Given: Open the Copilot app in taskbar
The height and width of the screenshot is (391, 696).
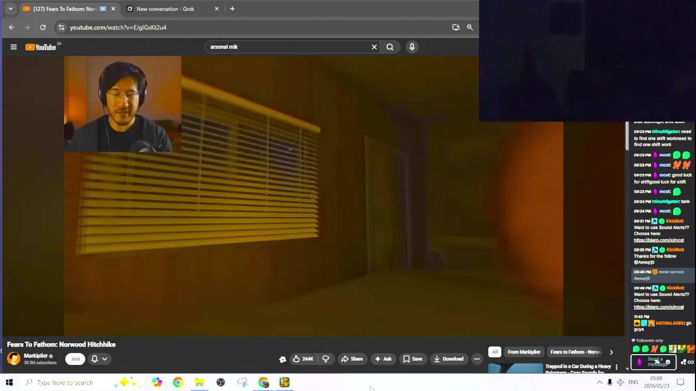Looking at the screenshot, I should [x=157, y=382].
